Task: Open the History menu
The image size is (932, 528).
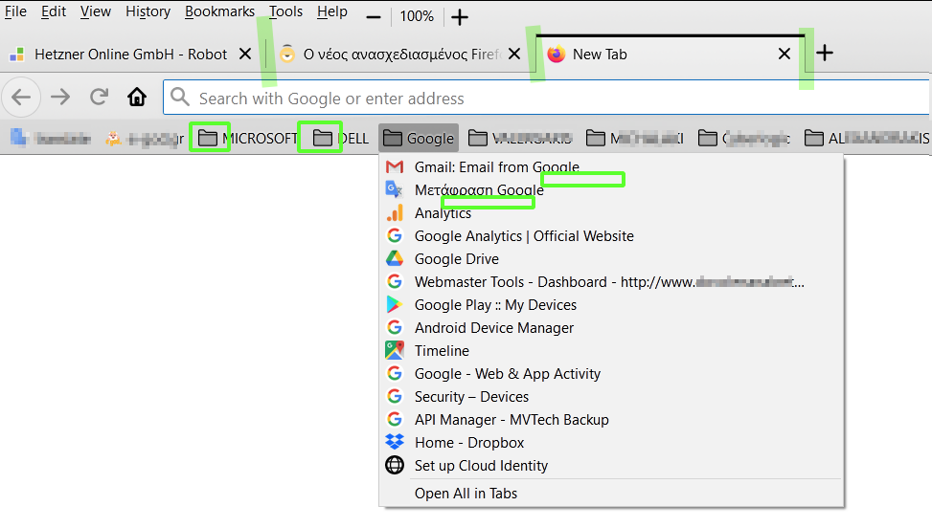Action: tap(148, 11)
